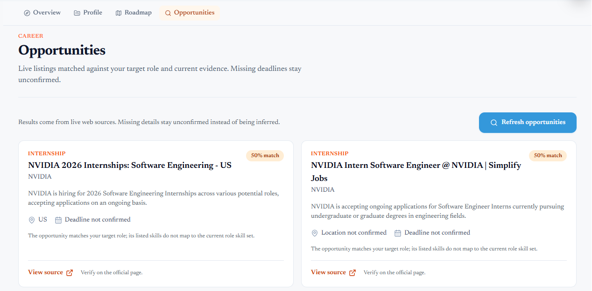Click INTERNSHIP label on NVIDIA 2026 Internships card
Image resolution: width=592 pixels, height=291 pixels.
pyautogui.click(x=47, y=153)
